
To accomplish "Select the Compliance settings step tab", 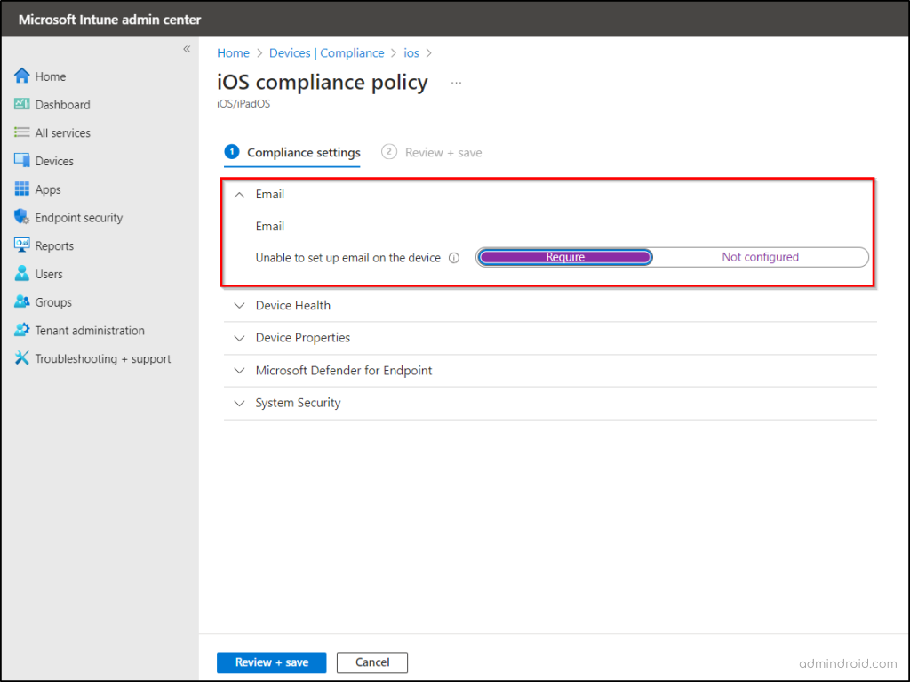I will point(293,153).
